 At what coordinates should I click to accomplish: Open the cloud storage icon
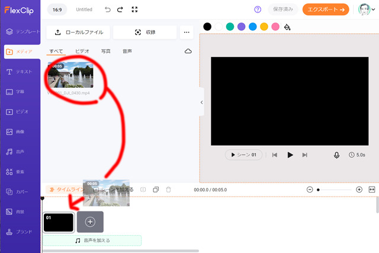tap(188, 51)
